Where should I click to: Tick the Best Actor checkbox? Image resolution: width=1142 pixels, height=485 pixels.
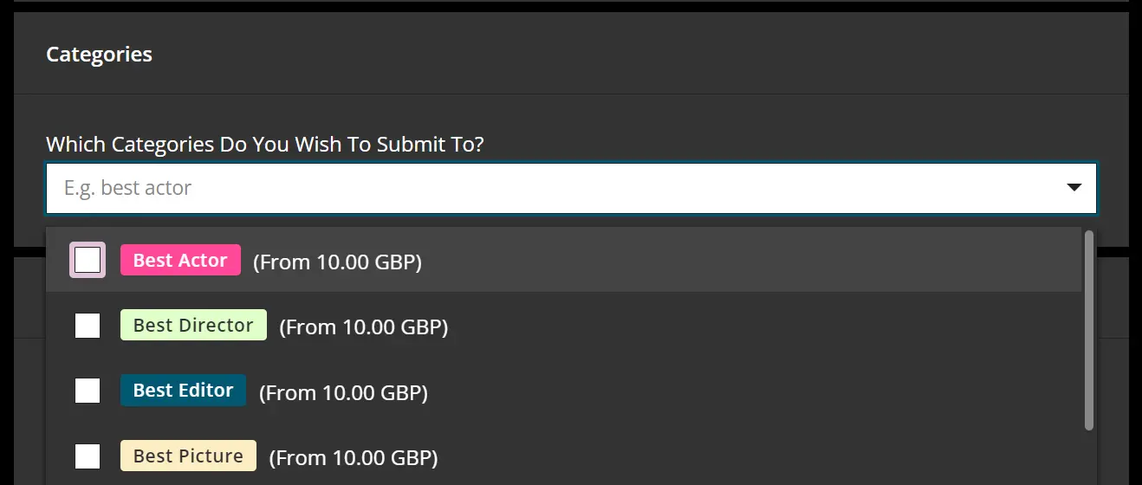[88, 260]
